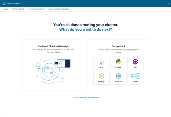
Task: Pick the C# client option
Action: [x=135, y=63]
